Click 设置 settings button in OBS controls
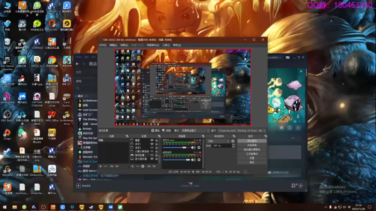The width and height of the screenshot is (376, 211). (252, 158)
